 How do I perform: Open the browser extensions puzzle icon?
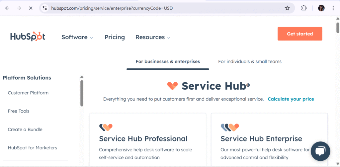pyautogui.click(x=304, y=8)
